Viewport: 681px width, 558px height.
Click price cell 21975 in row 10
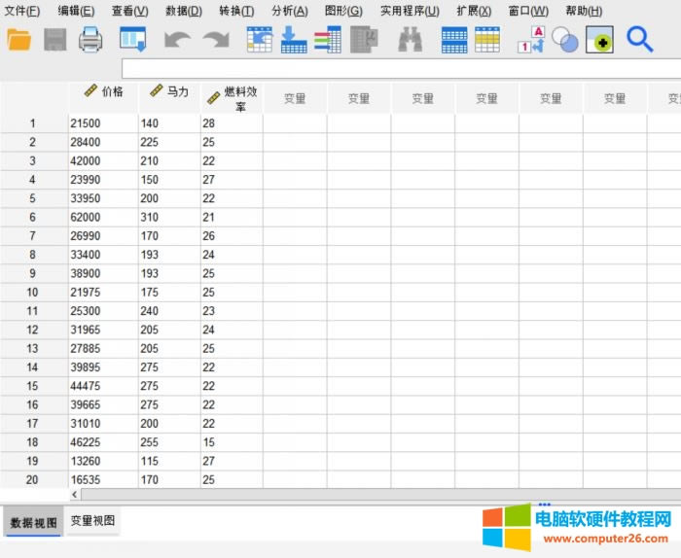click(103, 292)
